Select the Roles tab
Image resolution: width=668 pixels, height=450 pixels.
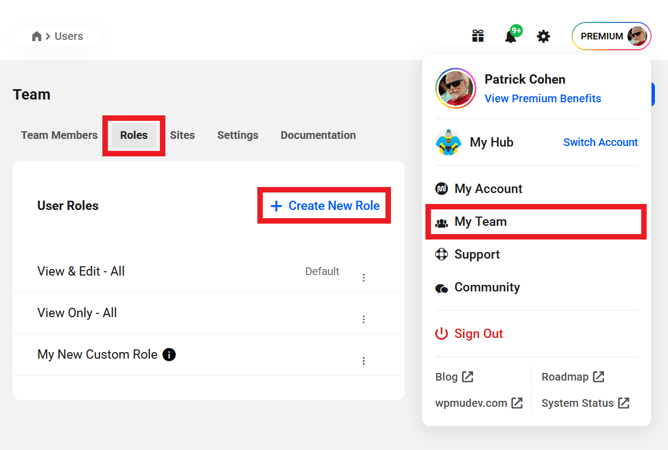coord(134,135)
